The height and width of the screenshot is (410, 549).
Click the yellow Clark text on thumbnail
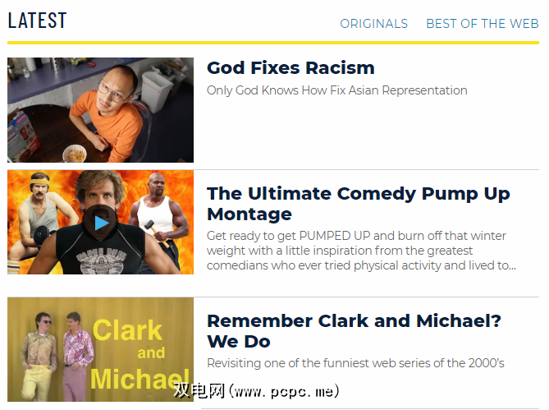tap(127, 330)
